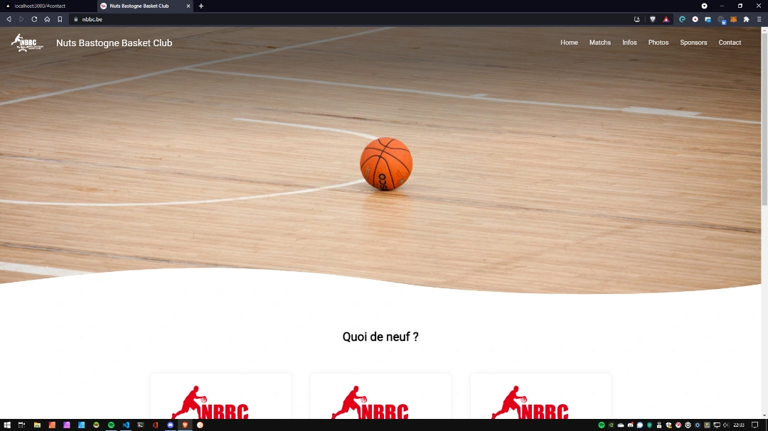Open the Matchs nav link
Viewport: 768px width, 431px height.
(600, 43)
